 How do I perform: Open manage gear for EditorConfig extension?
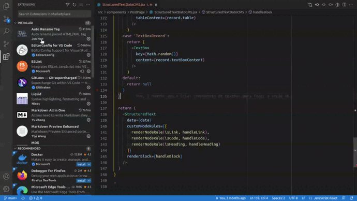(88, 55)
